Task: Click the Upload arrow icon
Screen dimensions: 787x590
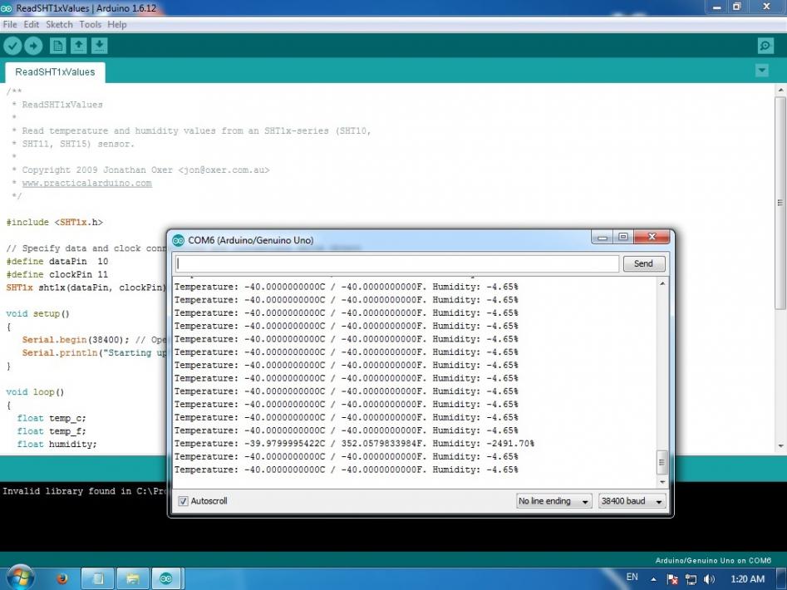Action: [x=33, y=46]
